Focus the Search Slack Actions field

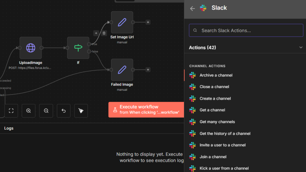coord(246,30)
